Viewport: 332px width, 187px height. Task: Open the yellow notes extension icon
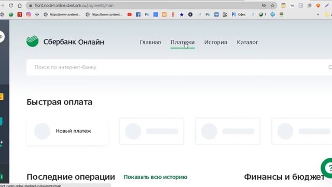(x=283, y=6)
